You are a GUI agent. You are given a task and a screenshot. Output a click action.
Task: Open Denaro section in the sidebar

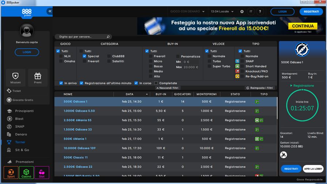(x=21, y=134)
